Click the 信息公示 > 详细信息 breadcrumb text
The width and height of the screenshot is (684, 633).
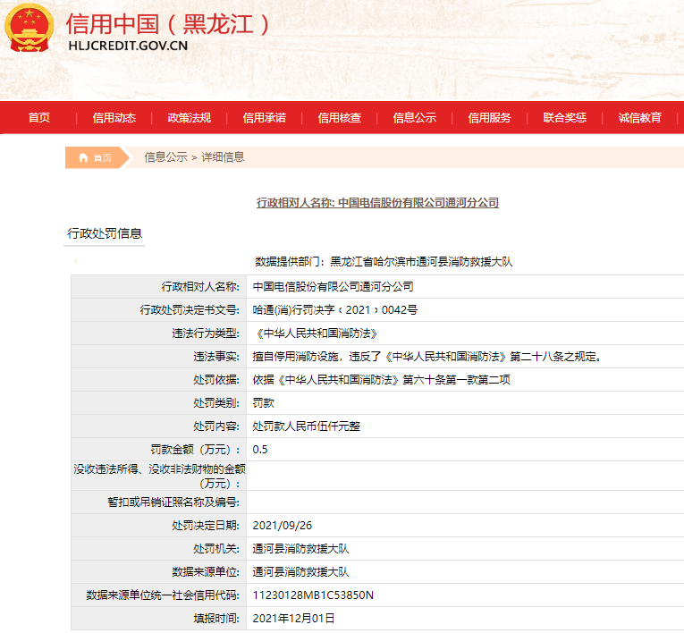point(194,157)
